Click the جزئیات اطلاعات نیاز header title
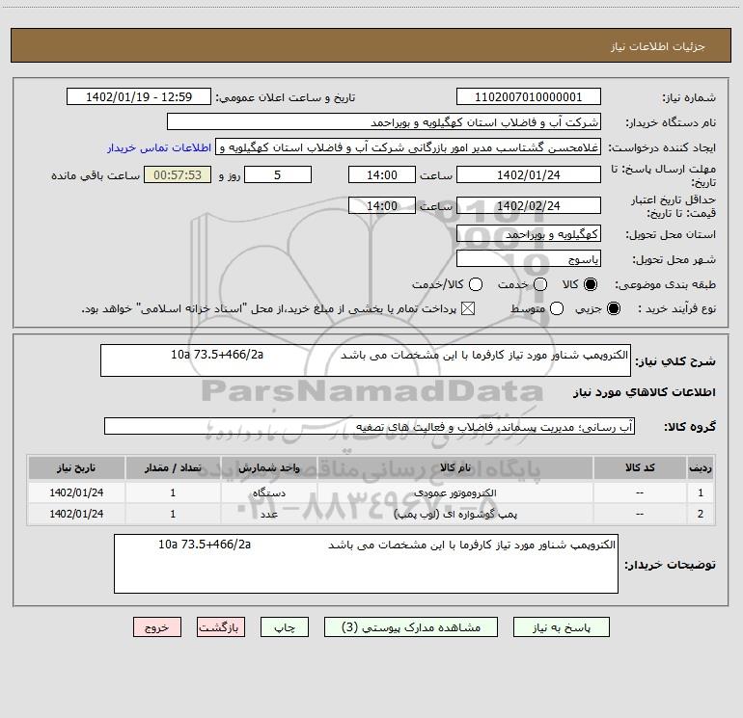The image size is (743, 718). 658,46
